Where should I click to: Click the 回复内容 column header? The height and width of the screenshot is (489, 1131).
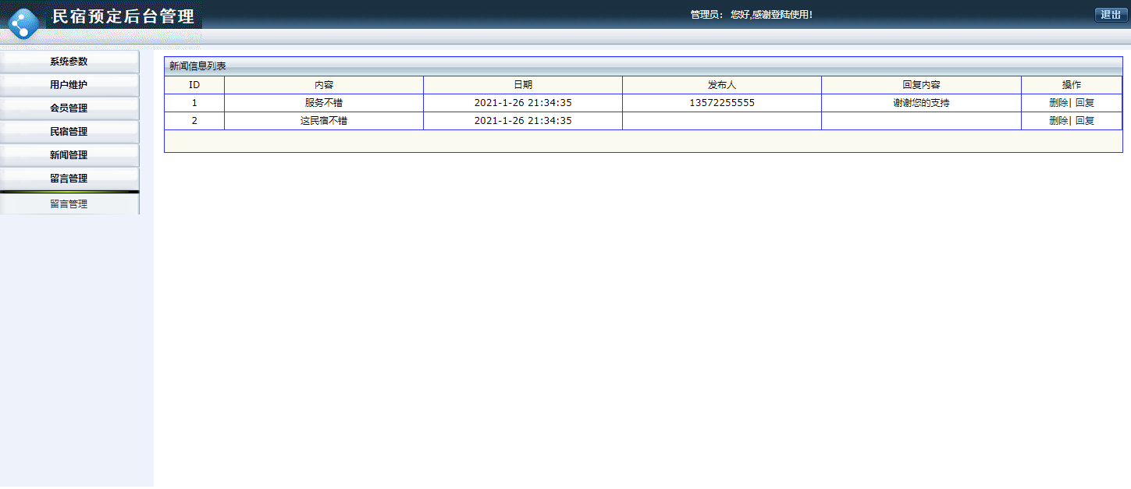[x=921, y=85]
